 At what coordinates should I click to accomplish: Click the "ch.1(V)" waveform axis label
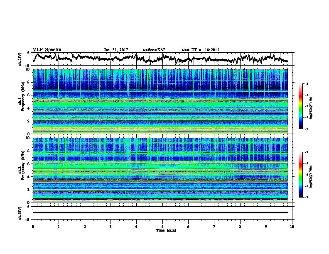(20, 59)
